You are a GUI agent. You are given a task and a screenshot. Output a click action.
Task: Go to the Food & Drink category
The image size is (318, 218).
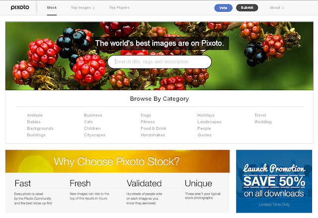tap(154, 128)
